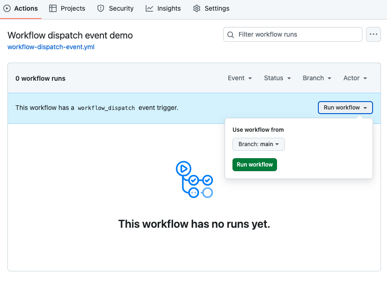Click the Settings gear icon

pos(197,8)
